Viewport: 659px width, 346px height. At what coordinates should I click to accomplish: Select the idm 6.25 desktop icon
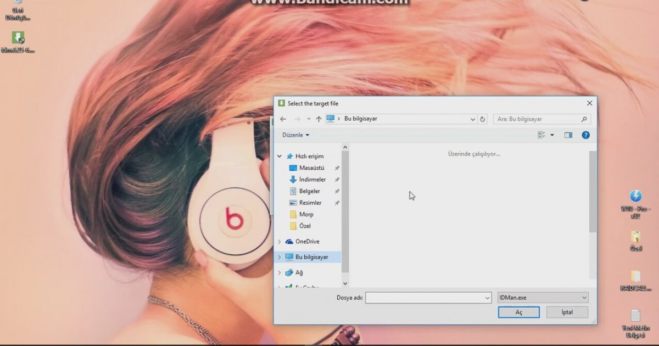tap(18, 42)
